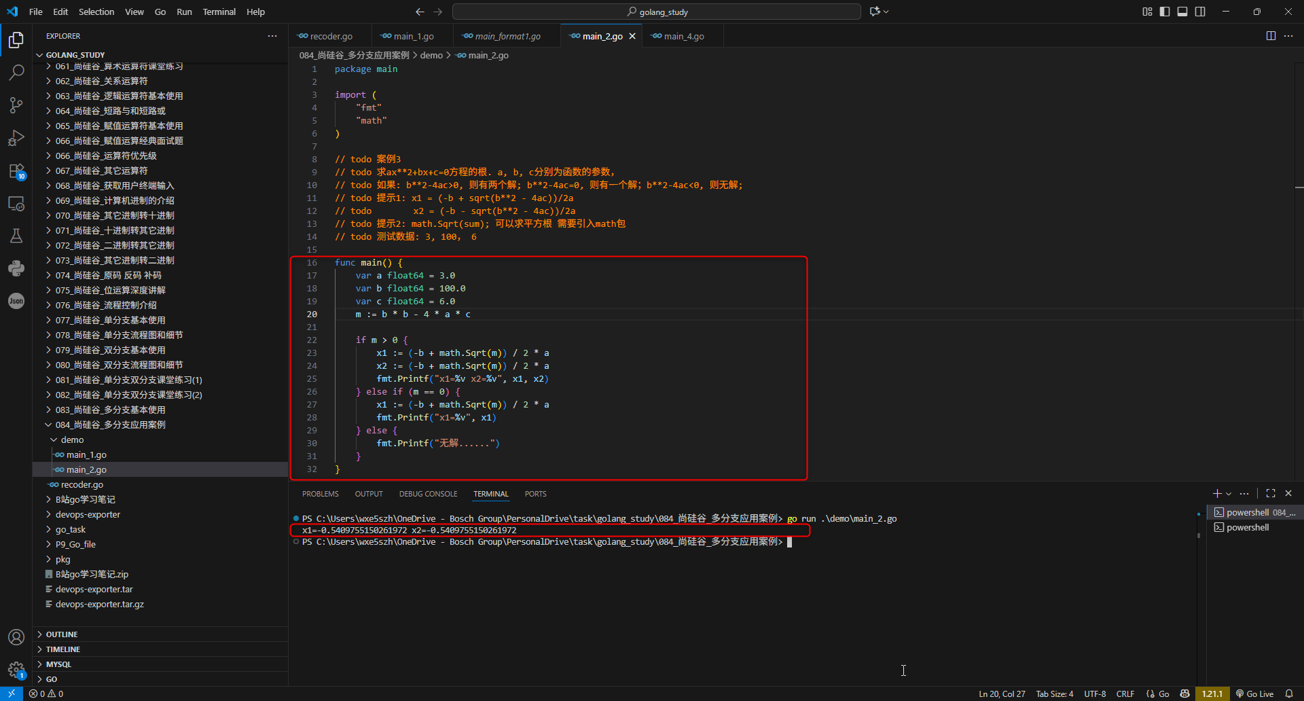Expand the TIMELINE section

[x=160, y=649]
